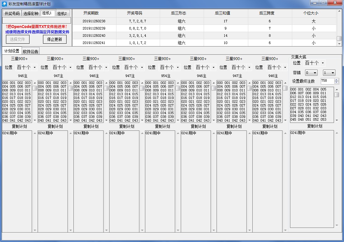Screen dimensions: 344x242
Task: Click 复制计划 below the 954注 list
Action: (x=163, y=126)
